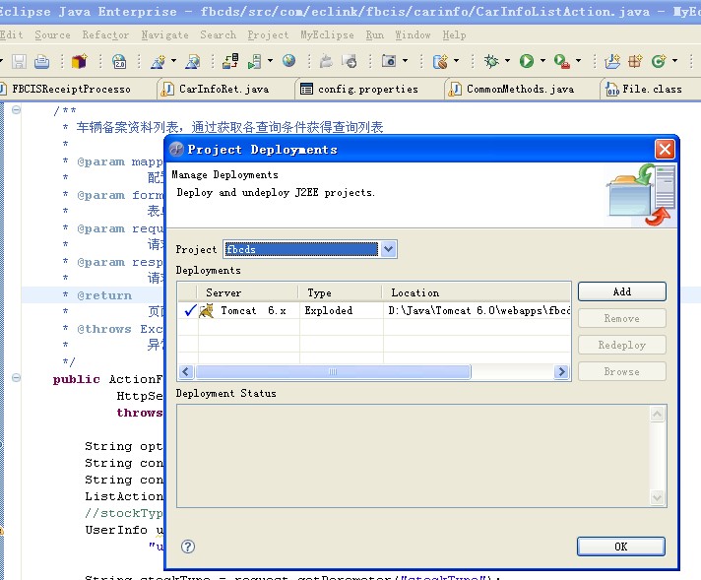Screen dimensions: 701x580
Task: Open the Source menu
Action: pos(52,34)
